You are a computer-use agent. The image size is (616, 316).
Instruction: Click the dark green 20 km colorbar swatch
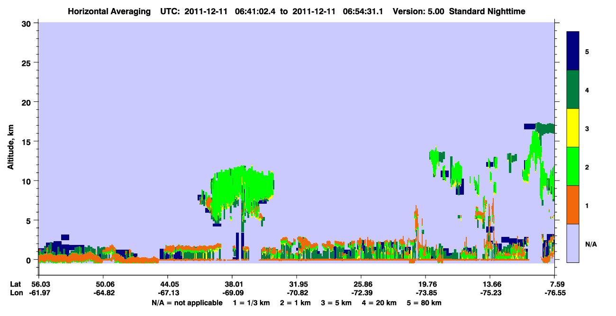(573, 90)
